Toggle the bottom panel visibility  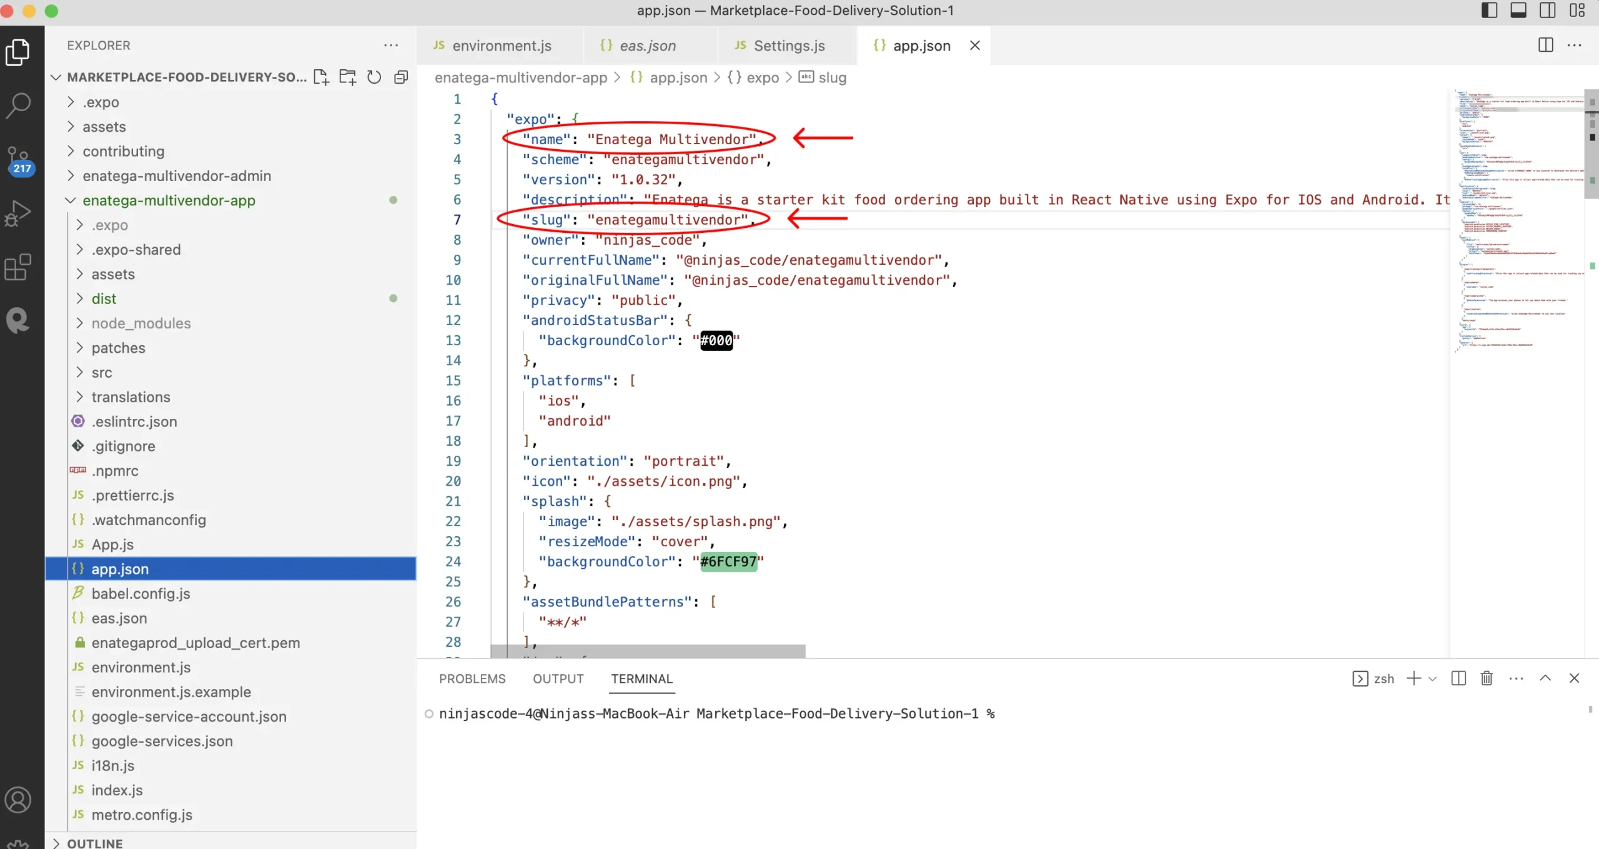[1518, 11]
